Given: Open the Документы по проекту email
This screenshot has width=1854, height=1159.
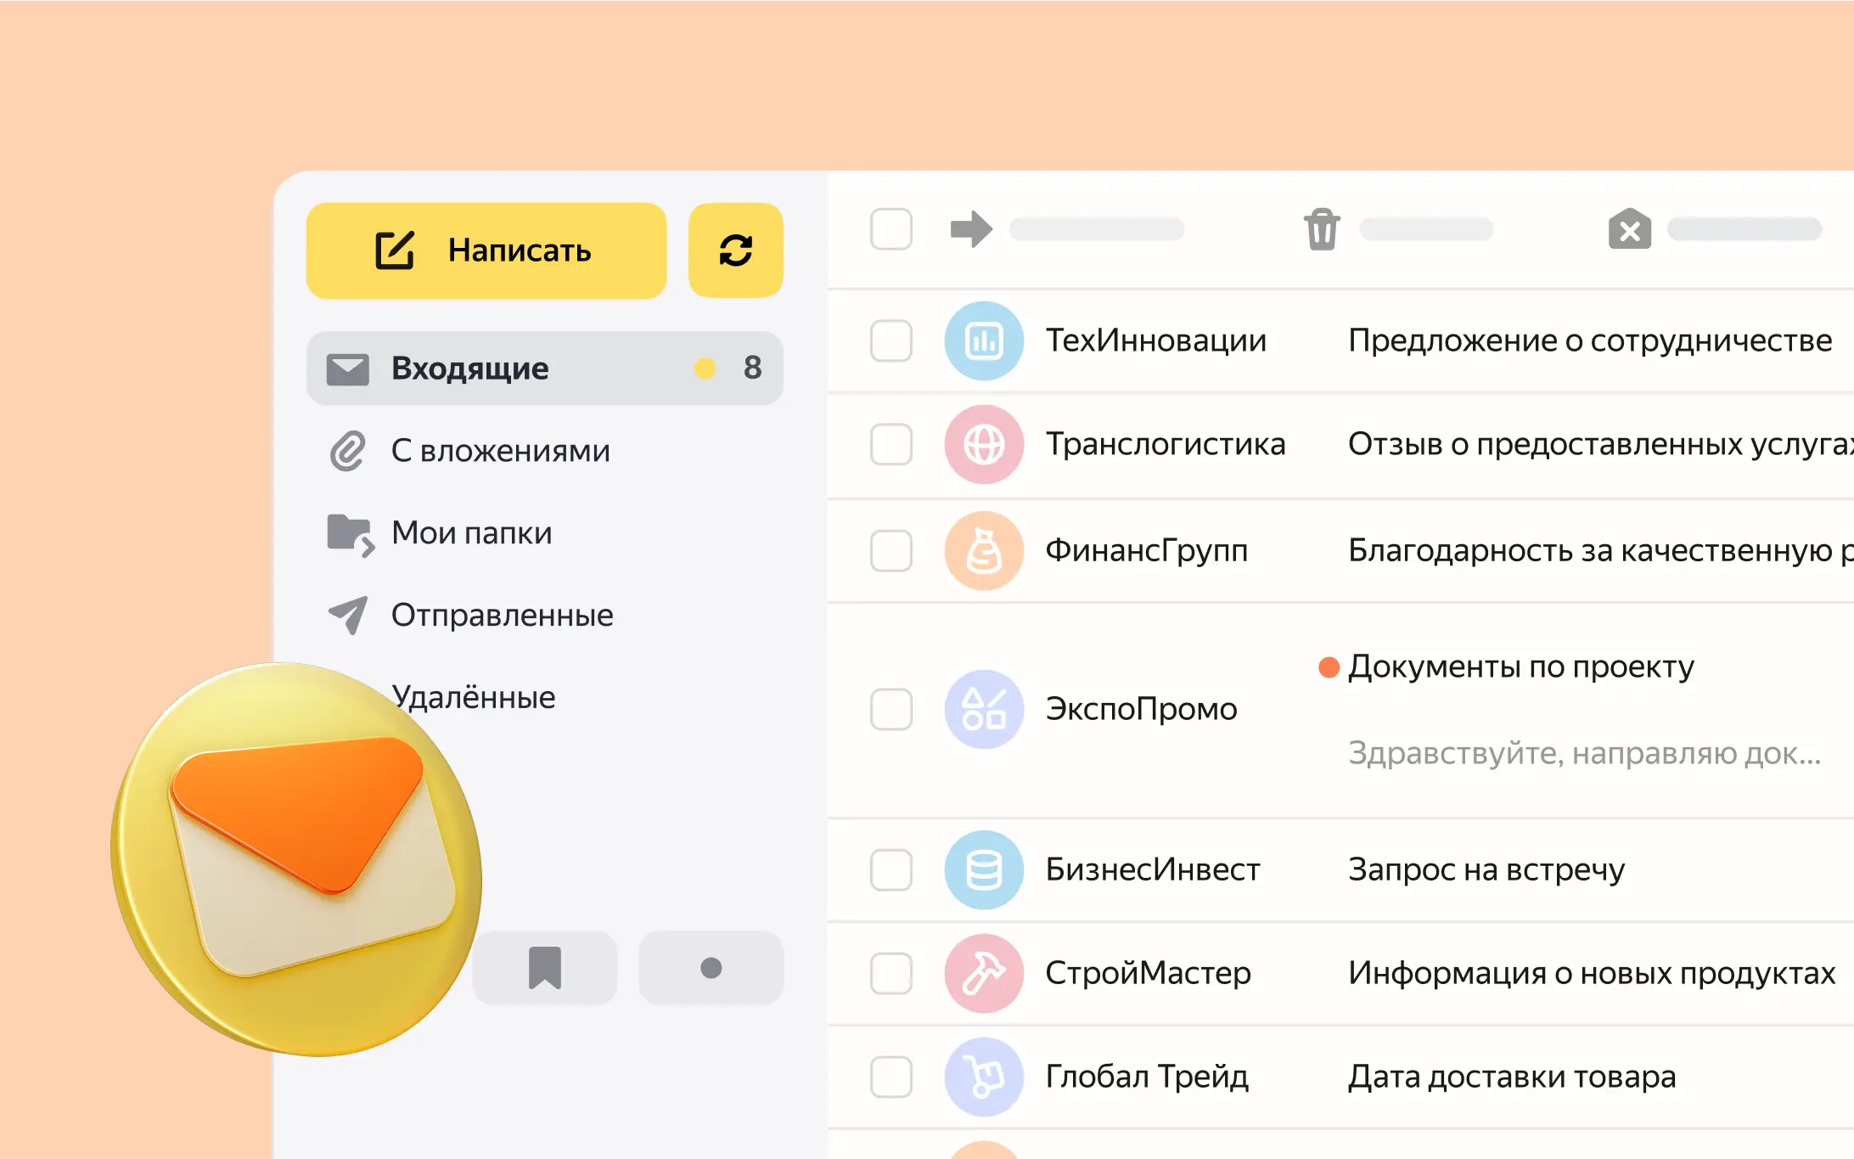Looking at the screenshot, I should (x=1520, y=667).
